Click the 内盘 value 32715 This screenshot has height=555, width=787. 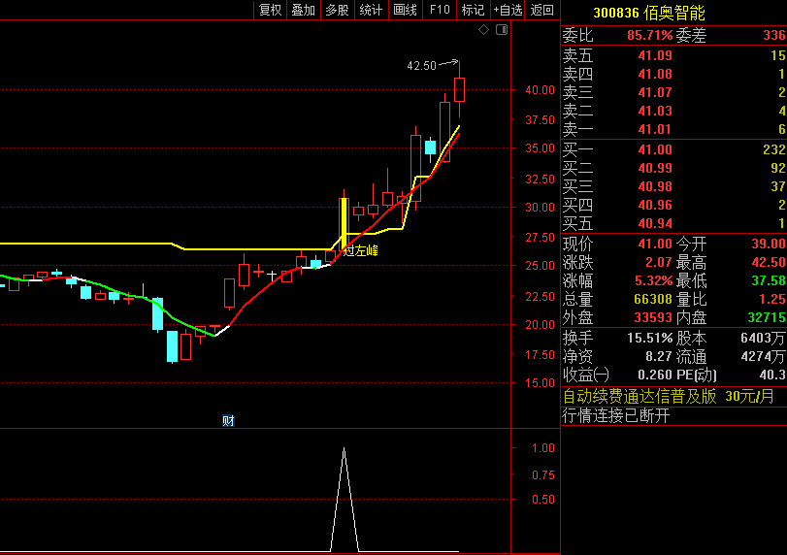(766, 317)
